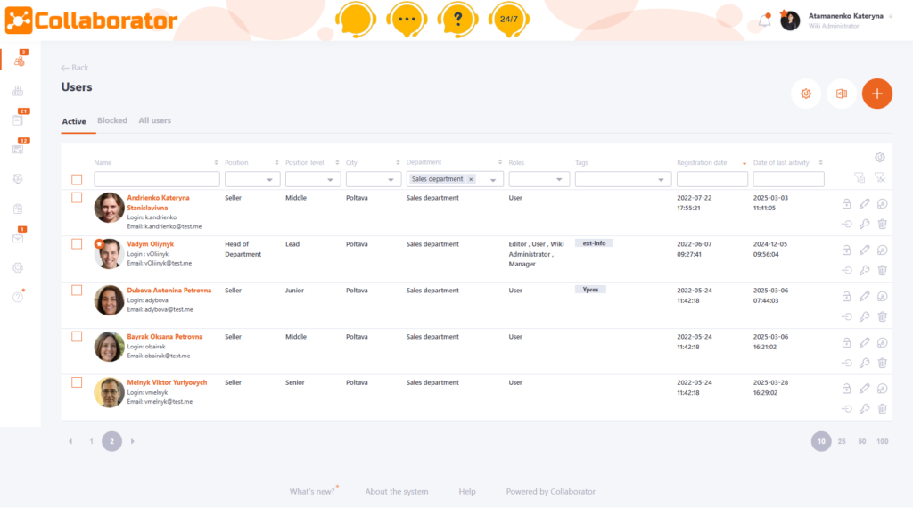Viewport: 913px width, 508px height.
Task: Delete Andrienko Kateryna using trash icon
Action: tap(882, 224)
